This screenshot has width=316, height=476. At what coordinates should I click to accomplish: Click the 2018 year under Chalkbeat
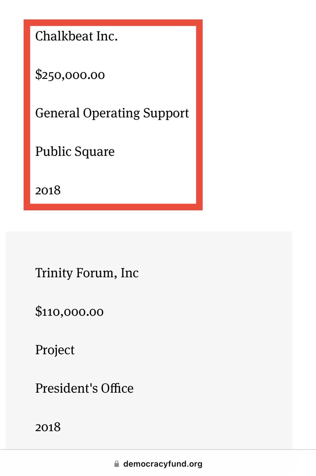click(x=48, y=190)
